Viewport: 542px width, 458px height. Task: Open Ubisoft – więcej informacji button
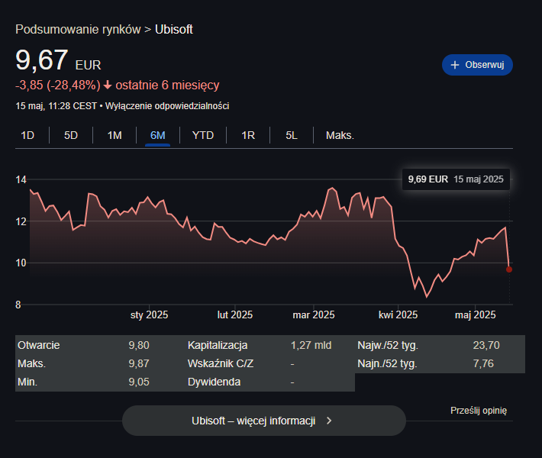[x=263, y=421]
